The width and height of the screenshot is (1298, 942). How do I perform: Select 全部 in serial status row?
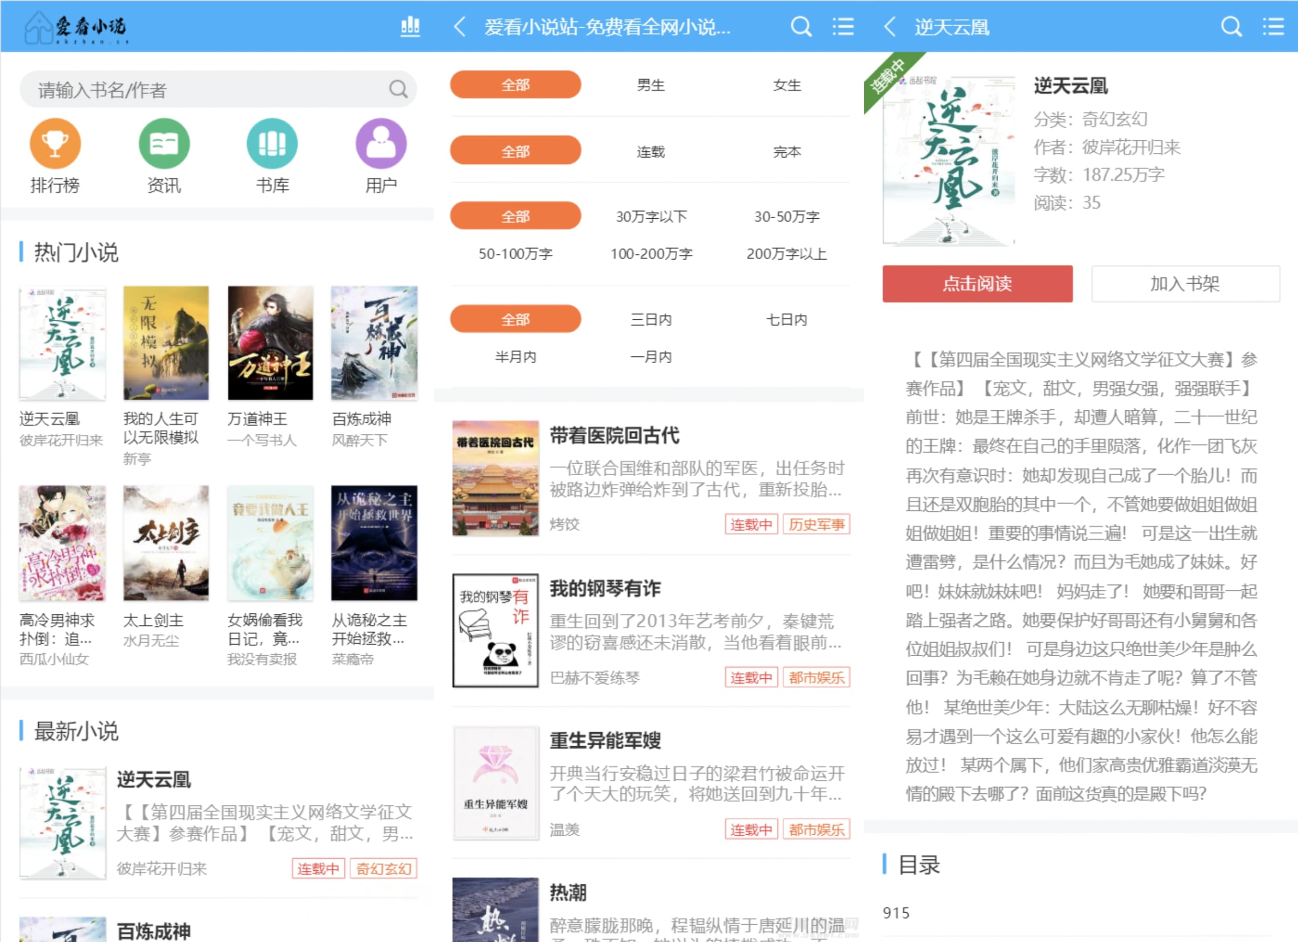point(515,151)
